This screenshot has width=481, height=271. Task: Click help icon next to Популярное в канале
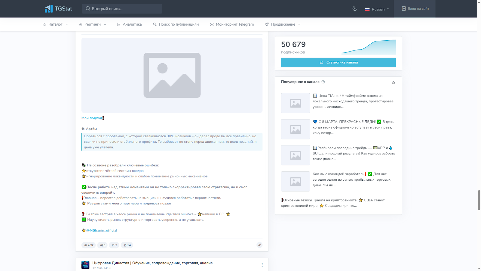(x=323, y=82)
